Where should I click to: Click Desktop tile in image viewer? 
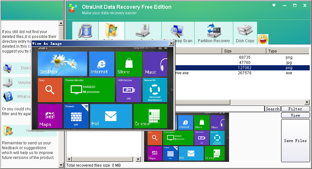(x=62, y=64)
